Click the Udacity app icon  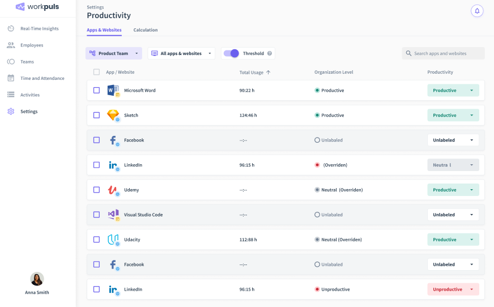pyautogui.click(x=113, y=240)
